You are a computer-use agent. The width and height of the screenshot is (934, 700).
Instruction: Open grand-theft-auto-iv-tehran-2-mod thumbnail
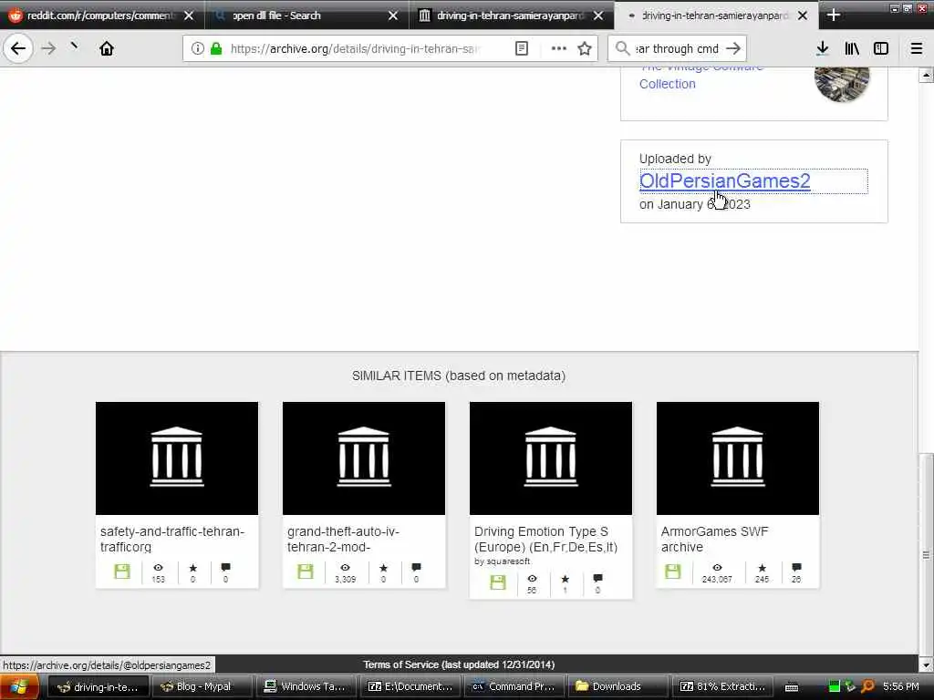click(364, 458)
